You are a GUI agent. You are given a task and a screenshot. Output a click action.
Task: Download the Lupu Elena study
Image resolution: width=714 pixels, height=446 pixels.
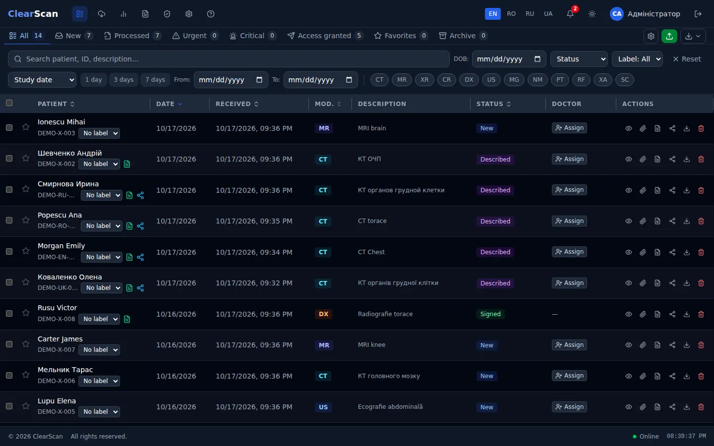pos(687,407)
